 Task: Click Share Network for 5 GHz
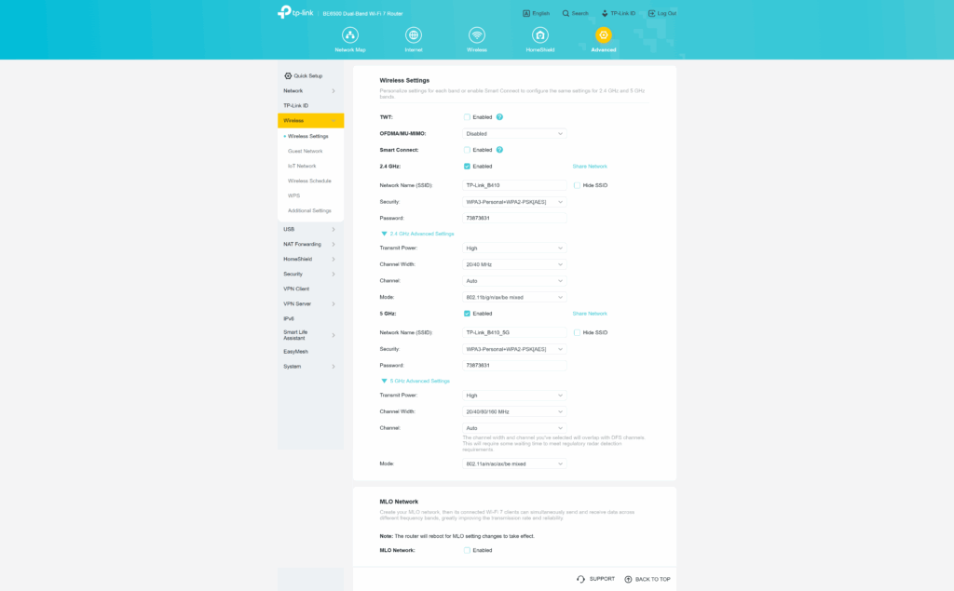[x=590, y=314]
